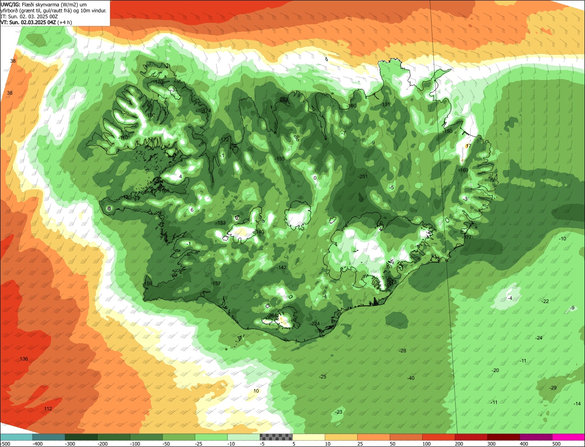Click the map value '-224'
Viewport: 585px width, 447px height.
(x=315, y=324)
